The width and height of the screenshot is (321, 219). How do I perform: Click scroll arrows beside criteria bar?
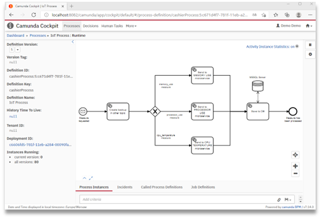300,199
